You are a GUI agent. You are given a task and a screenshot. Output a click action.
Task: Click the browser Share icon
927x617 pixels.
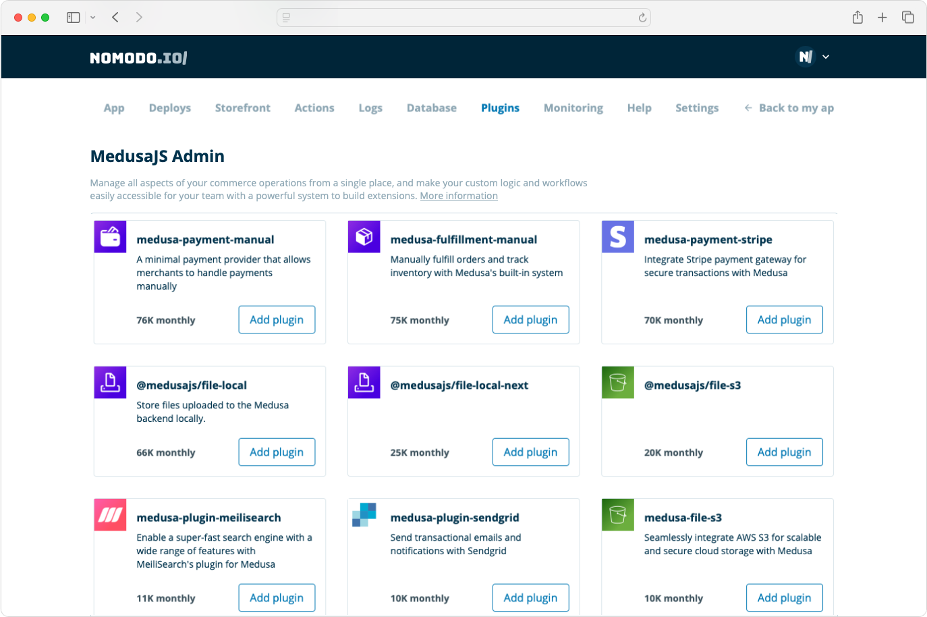pyautogui.click(x=858, y=18)
